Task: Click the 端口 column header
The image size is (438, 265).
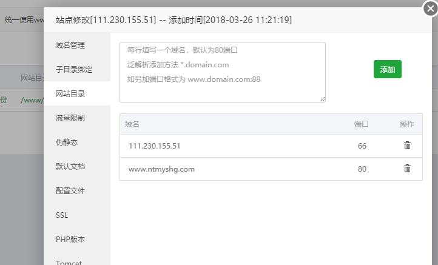Action: click(361, 124)
